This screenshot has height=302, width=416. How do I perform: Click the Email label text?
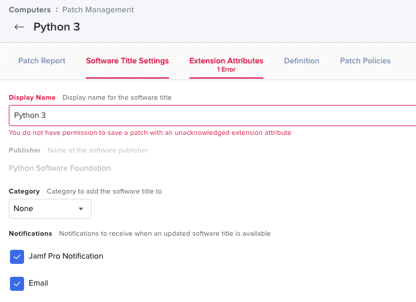point(39,283)
